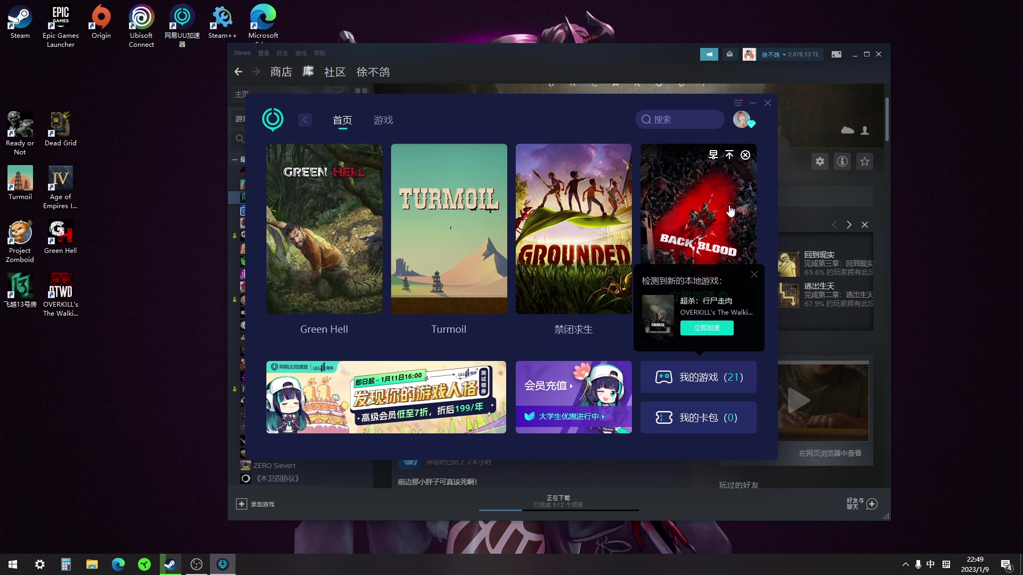Expand system tray hidden icons chevron
The width and height of the screenshot is (1023, 575).
905,564
